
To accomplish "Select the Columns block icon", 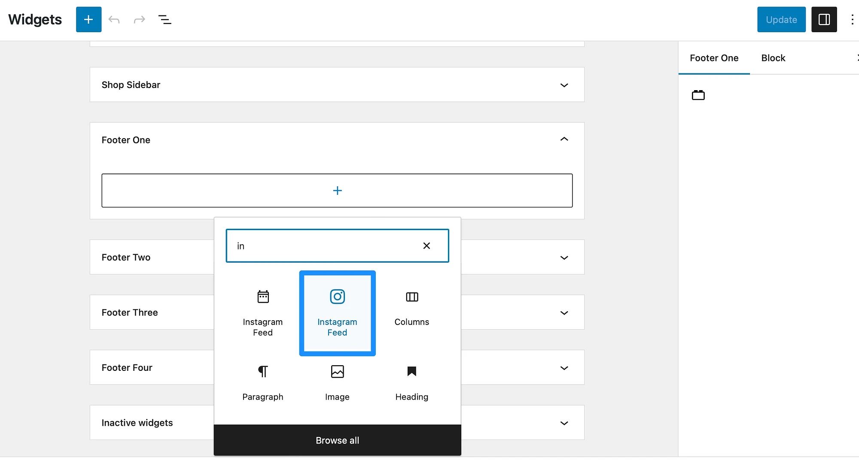I will [411, 297].
